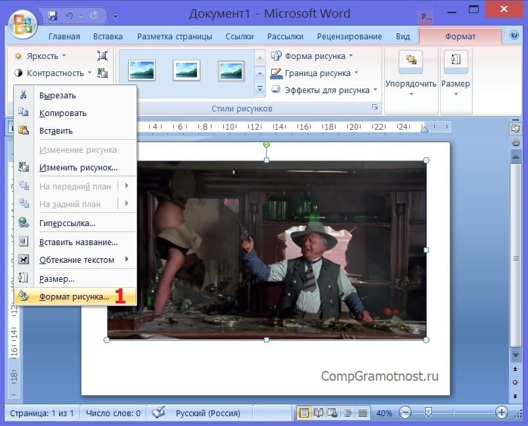Click the proofing check status icon
The height and width of the screenshot is (426, 528).
coord(158,412)
